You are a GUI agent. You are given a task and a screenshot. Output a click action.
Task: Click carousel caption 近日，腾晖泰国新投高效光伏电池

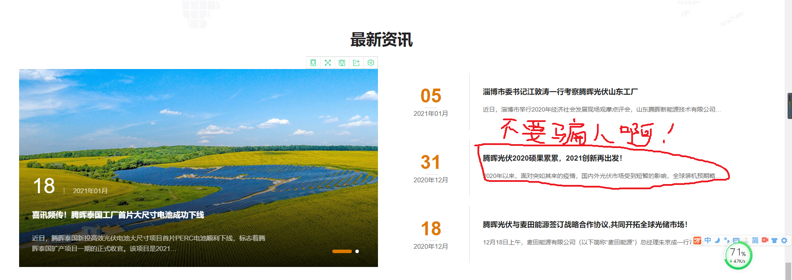[x=148, y=244]
